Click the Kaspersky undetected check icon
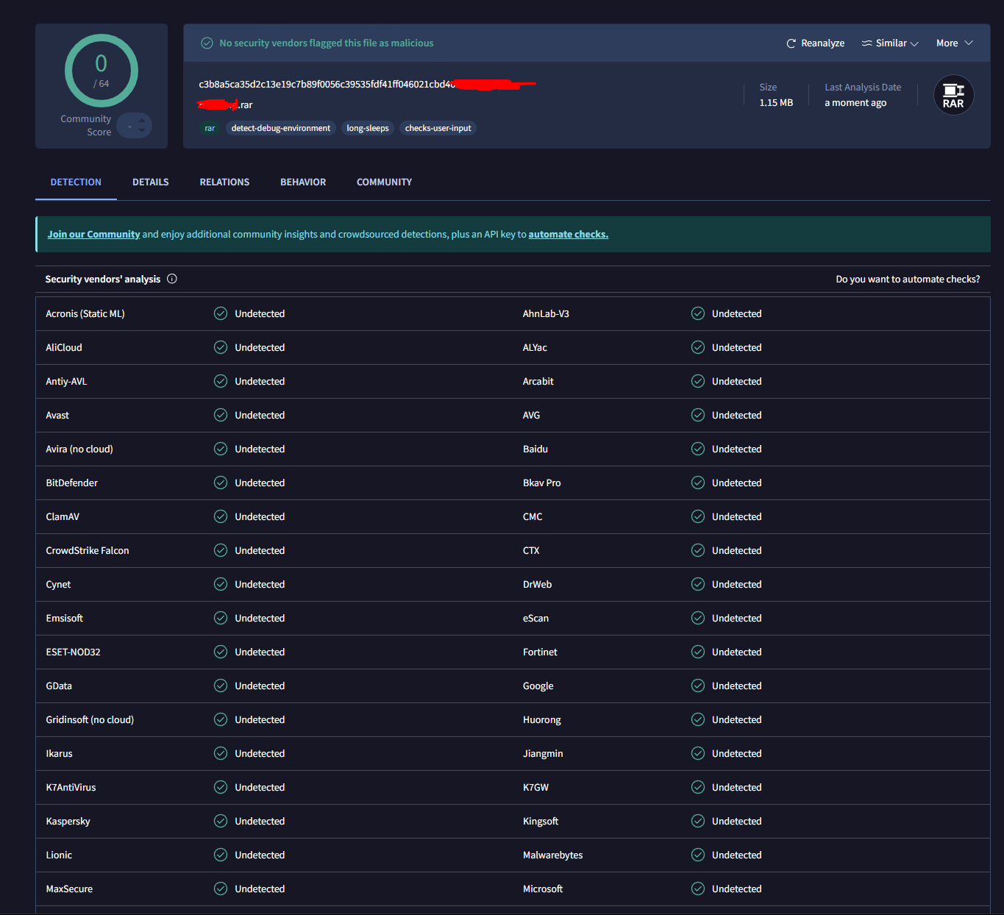Viewport: 1004px width, 915px height. [221, 821]
